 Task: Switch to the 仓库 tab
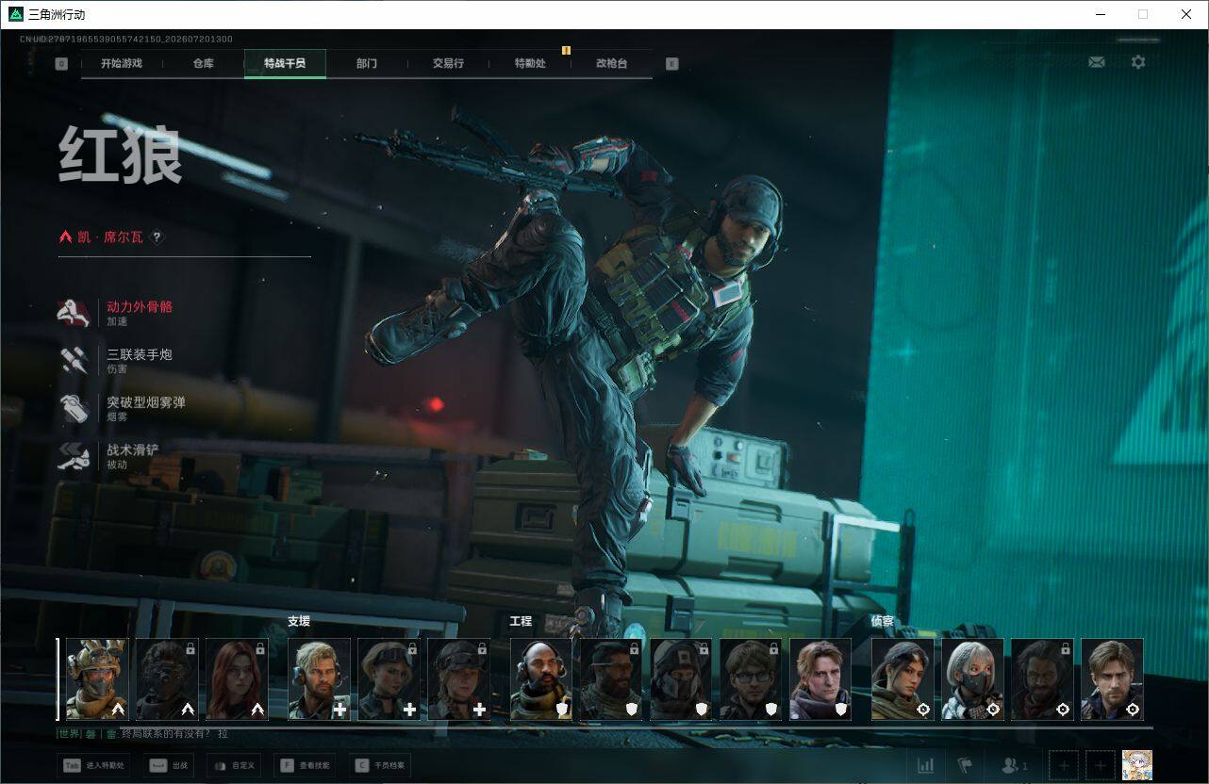click(x=204, y=63)
